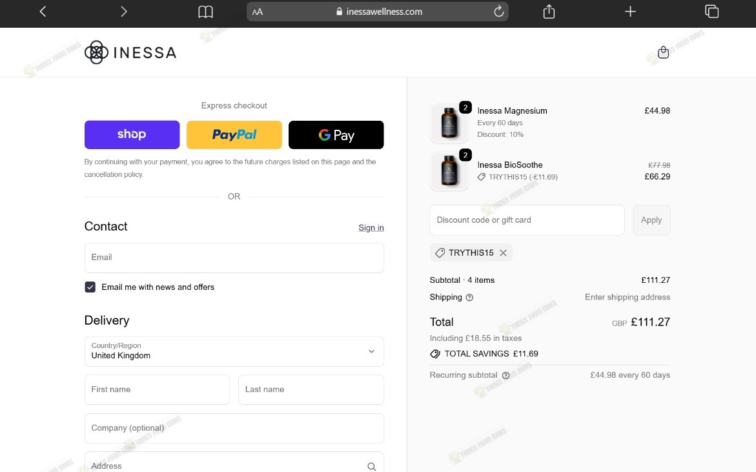Remove the TRYTHIS15 discount code
The image size is (756, 472).
tap(503, 253)
